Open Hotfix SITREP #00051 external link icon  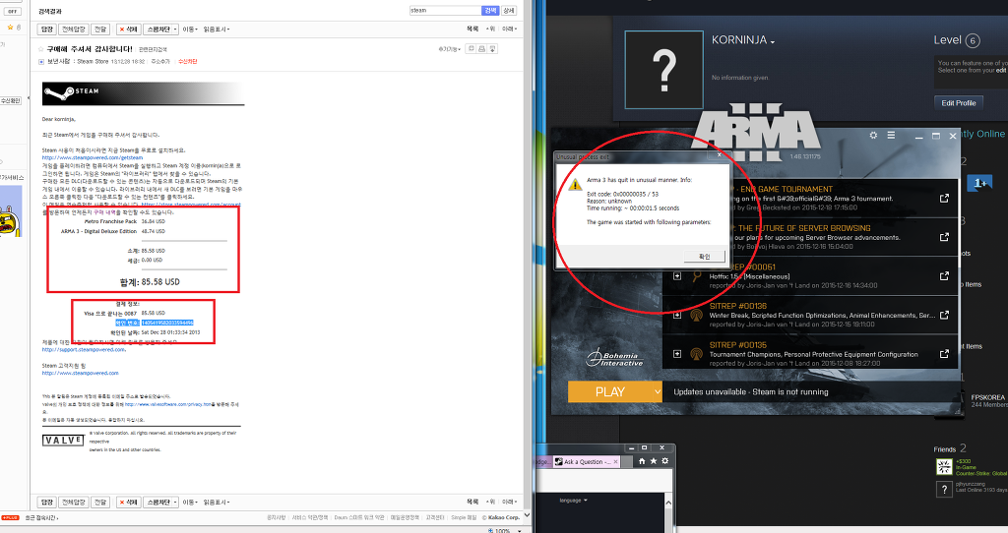[944, 276]
